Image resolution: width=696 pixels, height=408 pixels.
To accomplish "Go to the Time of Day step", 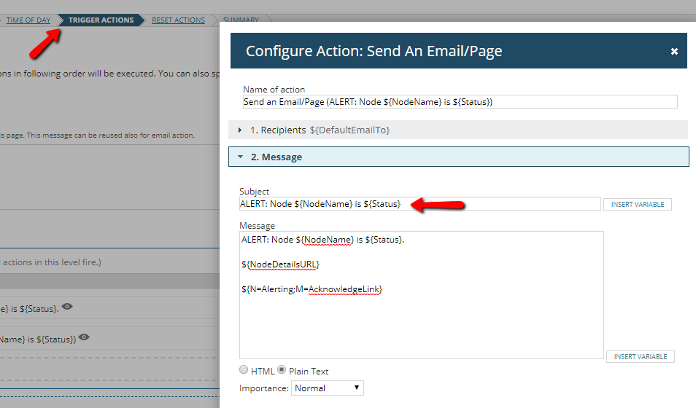I will pos(28,20).
